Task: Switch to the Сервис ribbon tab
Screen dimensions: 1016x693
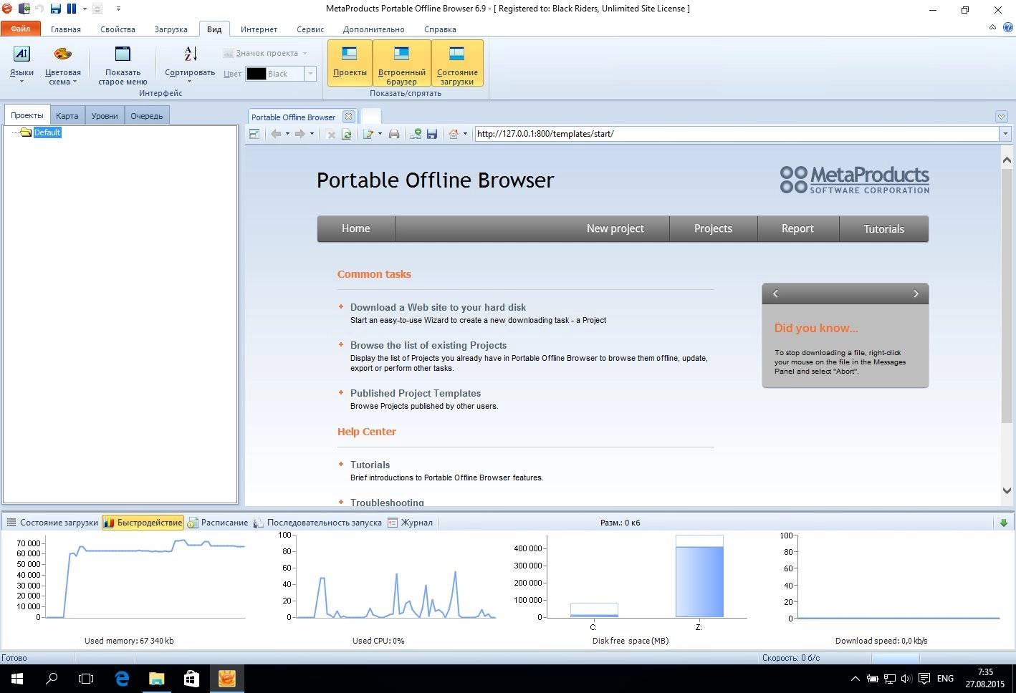Action: click(310, 29)
